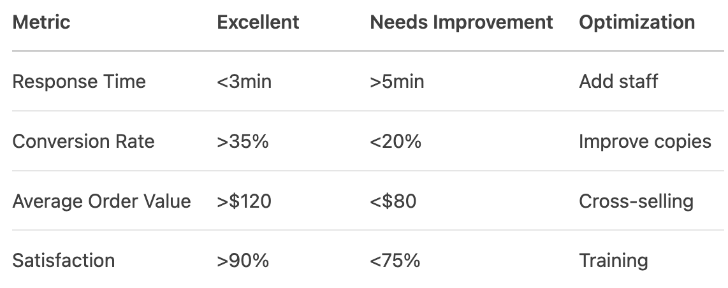The height and width of the screenshot is (288, 728).
Task: Click the Needs Improvement column header
Action: [461, 22]
